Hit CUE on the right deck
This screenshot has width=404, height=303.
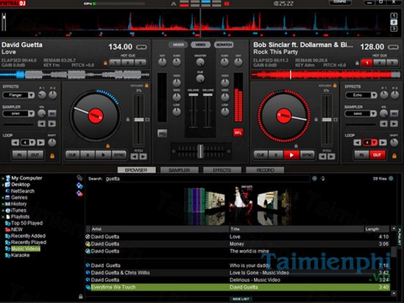[x=261, y=155]
